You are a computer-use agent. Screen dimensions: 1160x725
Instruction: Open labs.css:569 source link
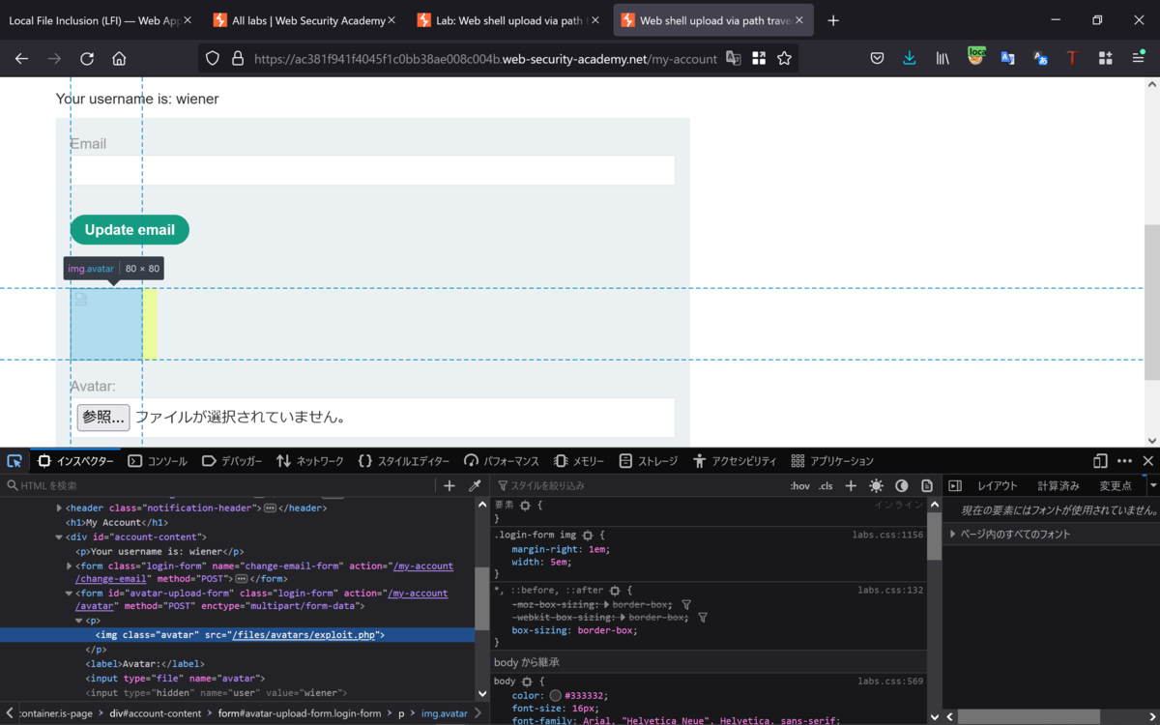[x=890, y=681]
